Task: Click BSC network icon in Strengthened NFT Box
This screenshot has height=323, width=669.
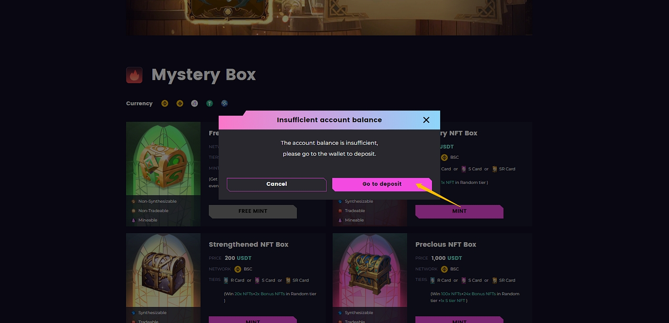Action: pyautogui.click(x=237, y=269)
